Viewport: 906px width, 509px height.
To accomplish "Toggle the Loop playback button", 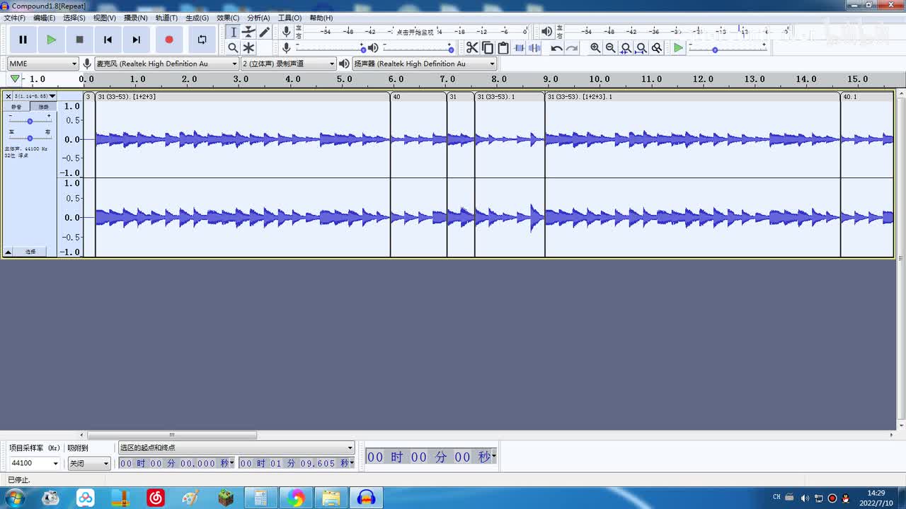I will (202, 40).
